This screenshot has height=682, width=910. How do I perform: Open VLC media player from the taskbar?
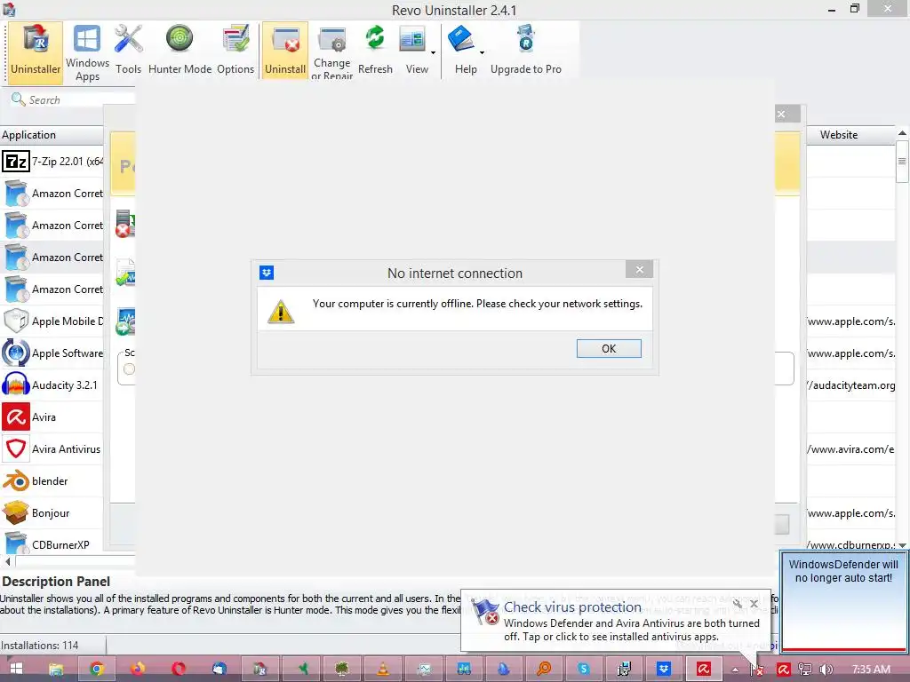tap(383, 669)
